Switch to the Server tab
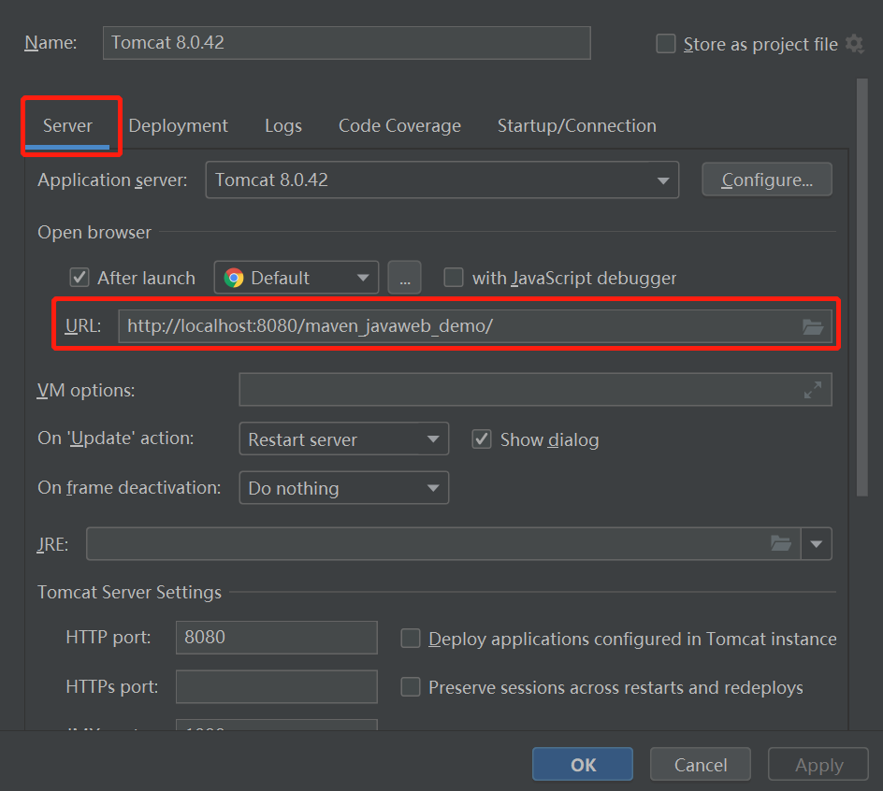Image resolution: width=883 pixels, height=791 pixels. [x=67, y=125]
